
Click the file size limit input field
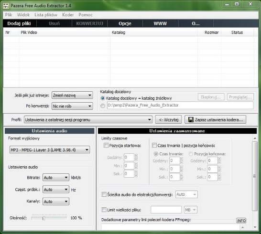pyautogui.click(x=166, y=210)
